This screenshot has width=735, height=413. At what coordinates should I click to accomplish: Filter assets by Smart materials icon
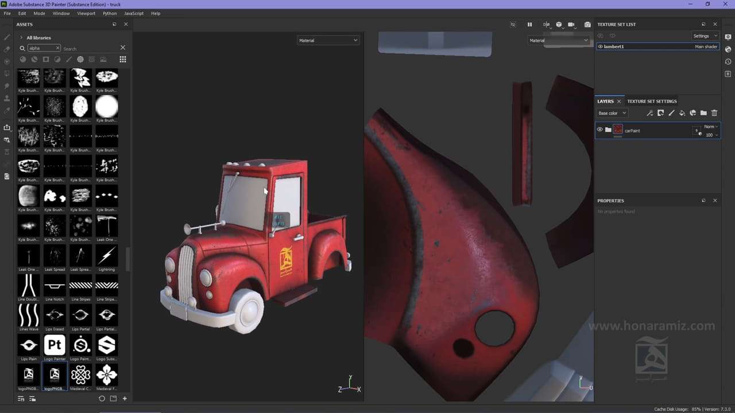(x=34, y=59)
